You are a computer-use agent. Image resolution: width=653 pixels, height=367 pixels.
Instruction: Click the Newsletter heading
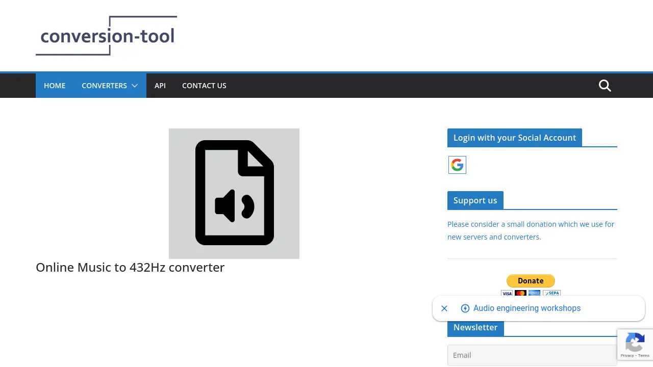click(475, 327)
